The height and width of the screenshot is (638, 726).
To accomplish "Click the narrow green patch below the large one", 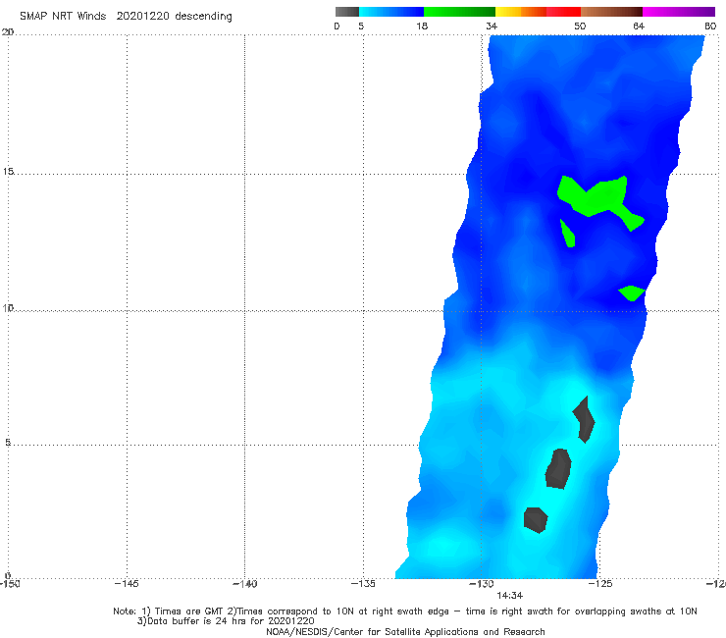I will coord(568,234).
